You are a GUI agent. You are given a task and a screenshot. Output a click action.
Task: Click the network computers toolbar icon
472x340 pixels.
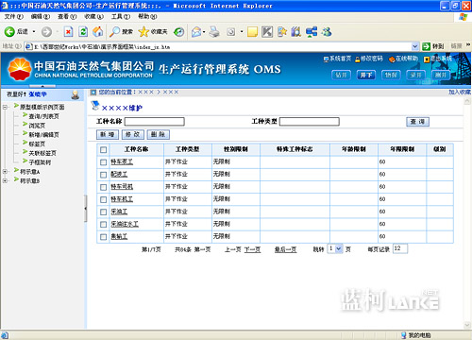pos(312,32)
